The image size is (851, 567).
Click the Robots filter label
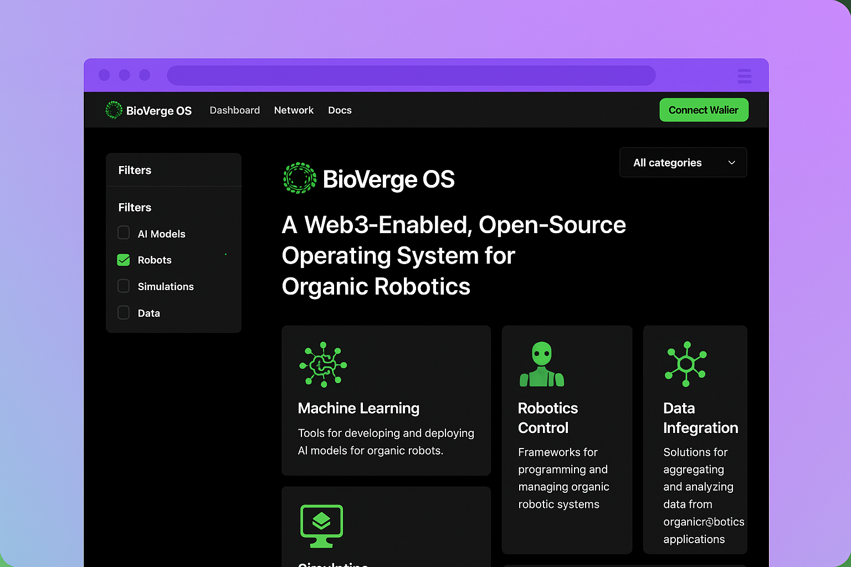click(x=155, y=260)
